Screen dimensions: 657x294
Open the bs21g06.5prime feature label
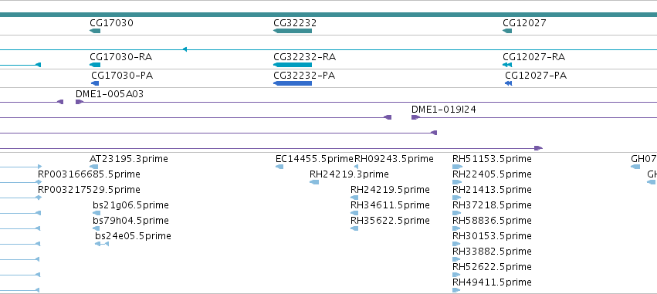[x=130, y=204]
